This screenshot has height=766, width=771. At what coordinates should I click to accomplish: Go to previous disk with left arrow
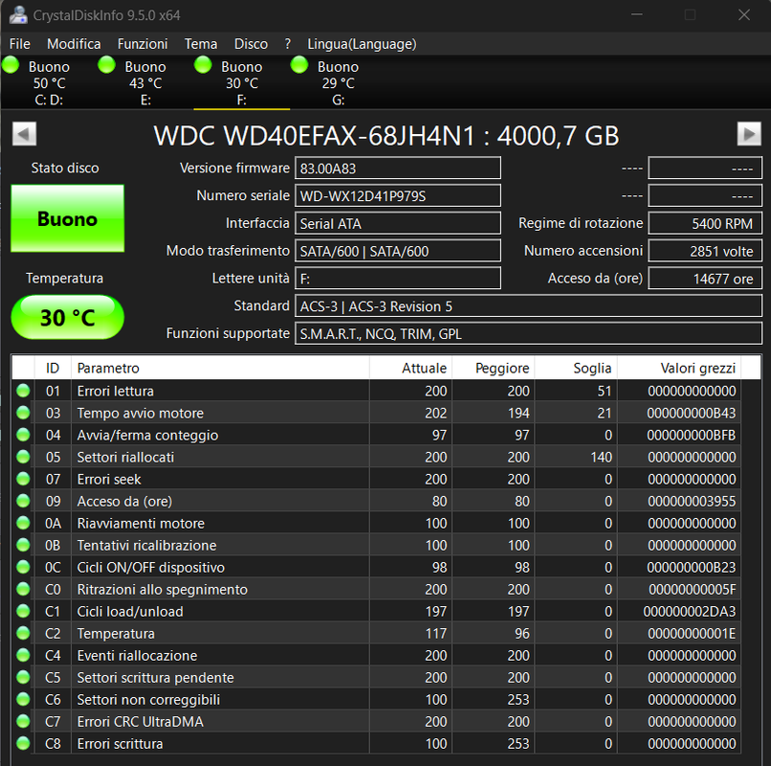(x=24, y=134)
